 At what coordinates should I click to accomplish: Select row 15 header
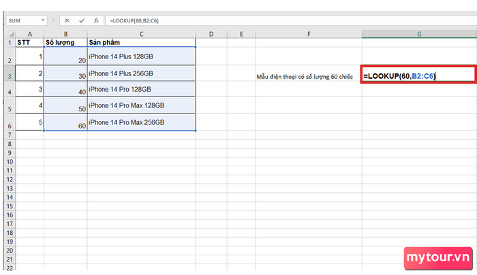[x=10, y=206]
